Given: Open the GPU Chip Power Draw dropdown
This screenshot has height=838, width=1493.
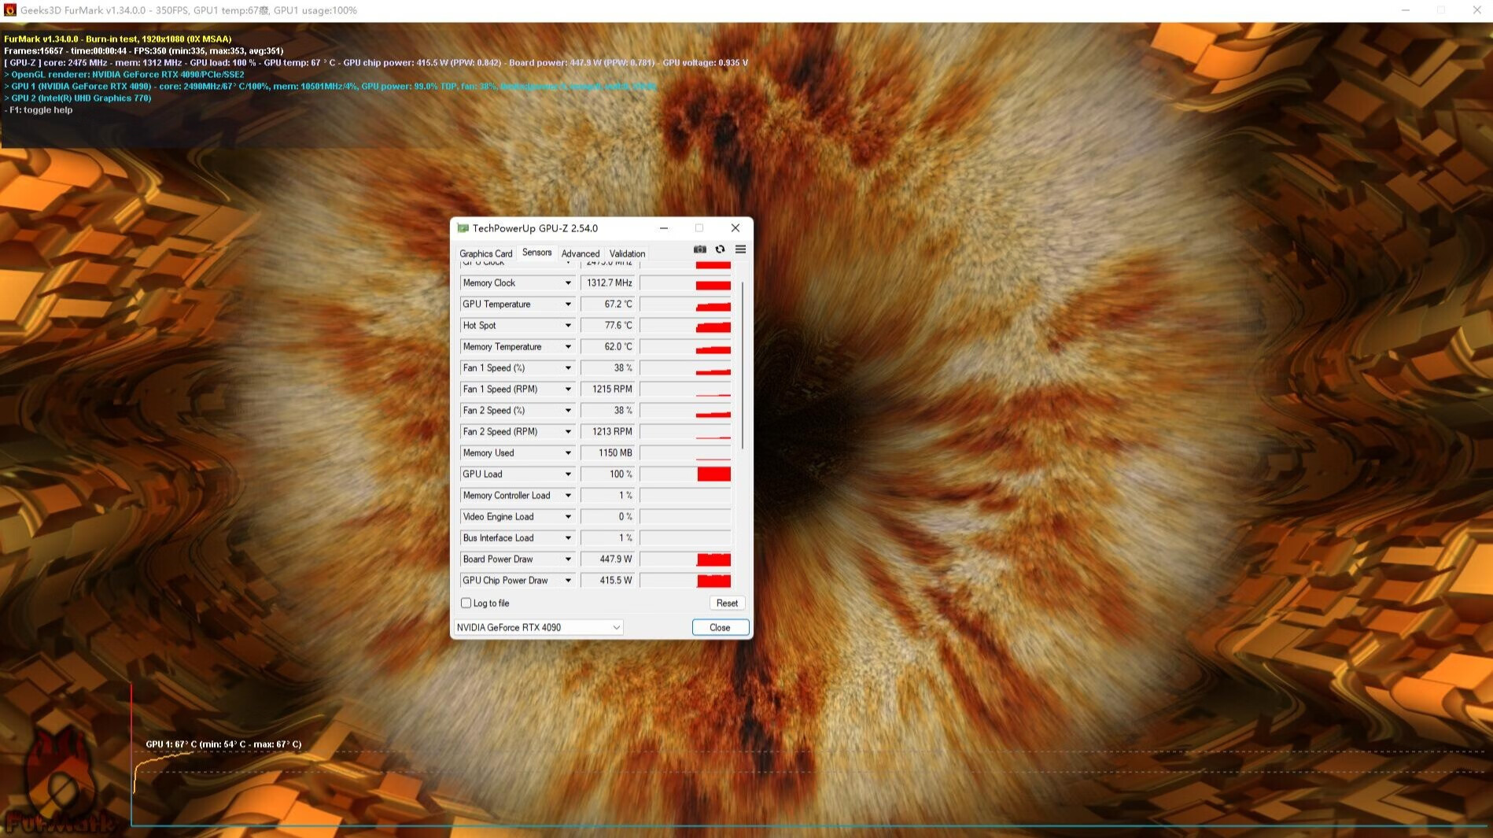Looking at the screenshot, I should [x=568, y=581].
